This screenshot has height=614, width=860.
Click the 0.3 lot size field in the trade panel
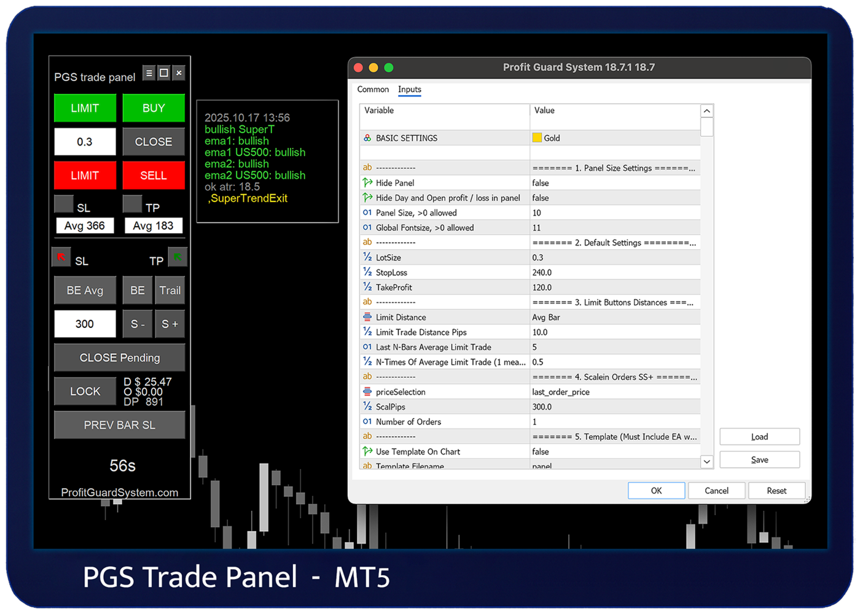pyautogui.click(x=85, y=142)
